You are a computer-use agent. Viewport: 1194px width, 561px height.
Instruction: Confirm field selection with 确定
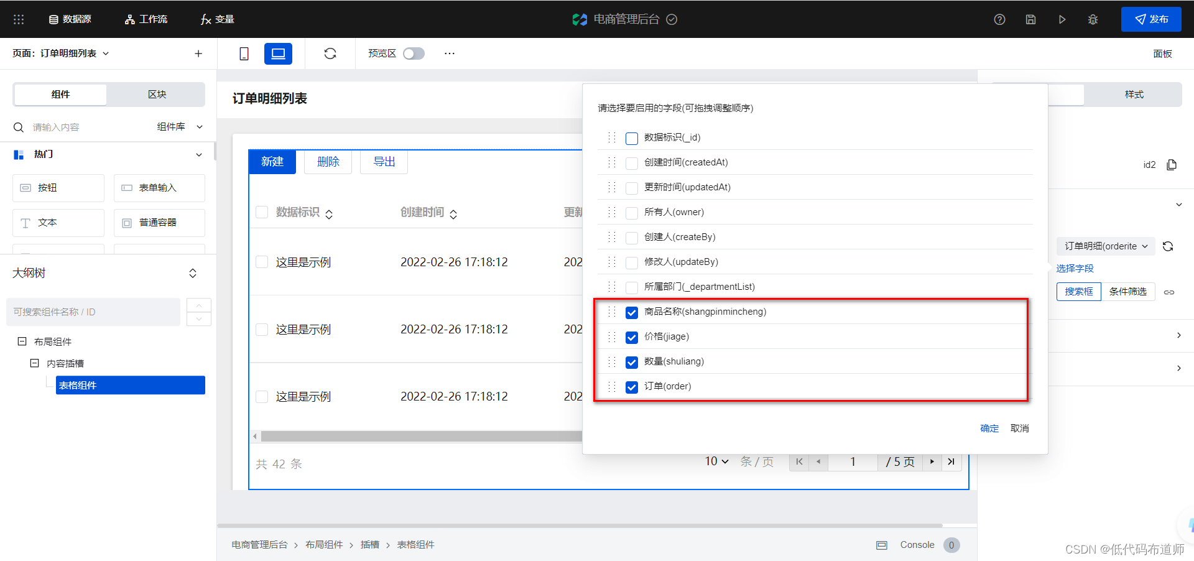989,429
